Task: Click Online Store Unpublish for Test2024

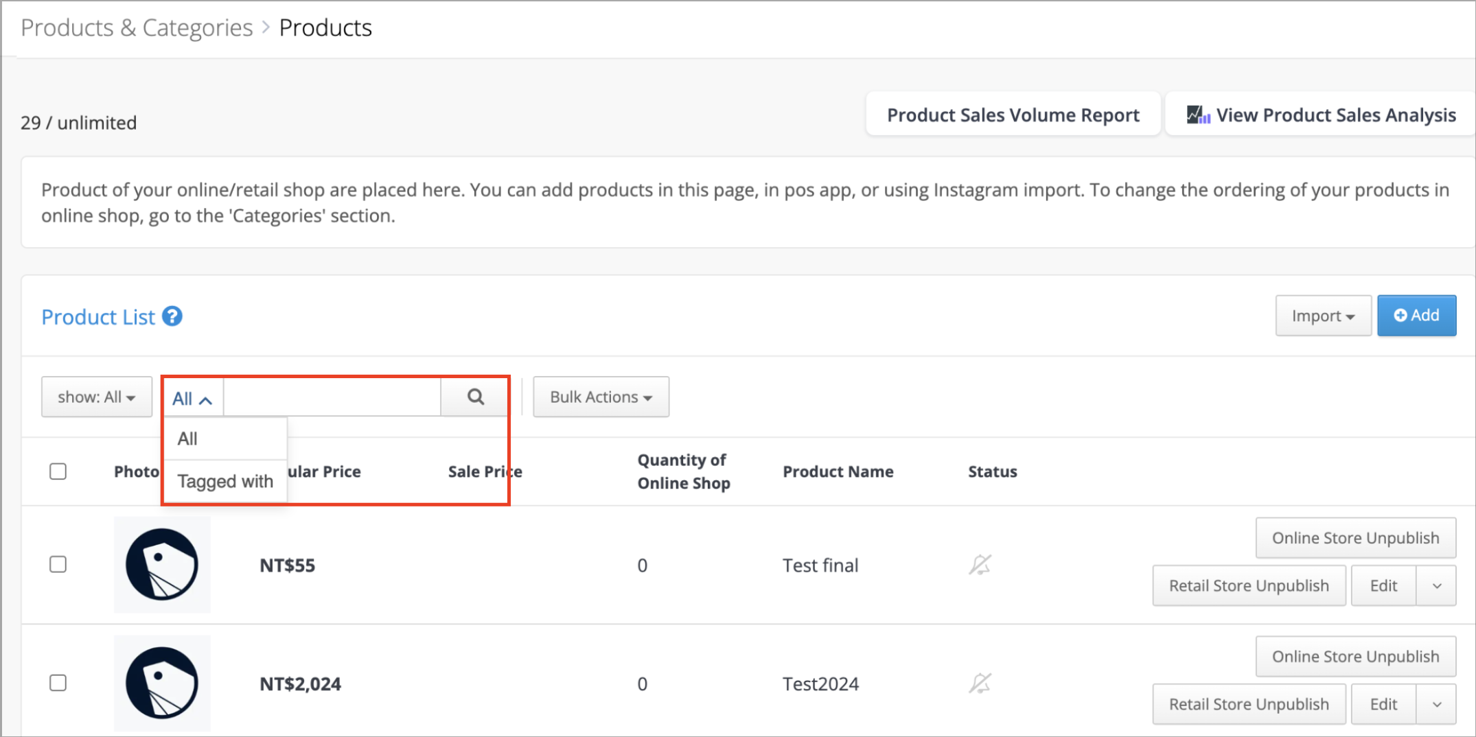Action: coord(1356,657)
